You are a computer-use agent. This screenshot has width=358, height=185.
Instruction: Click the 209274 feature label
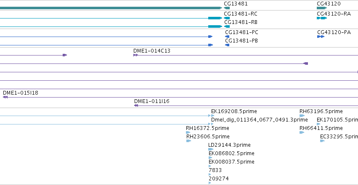point(218,179)
